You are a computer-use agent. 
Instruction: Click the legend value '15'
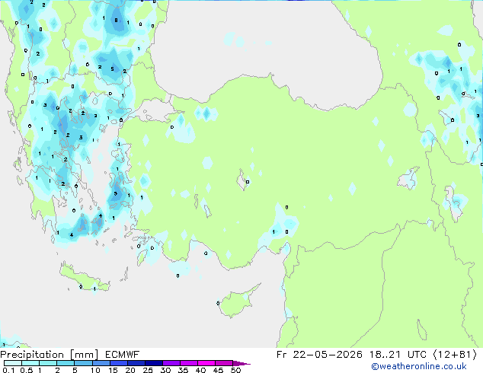click(x=113, y=370)
